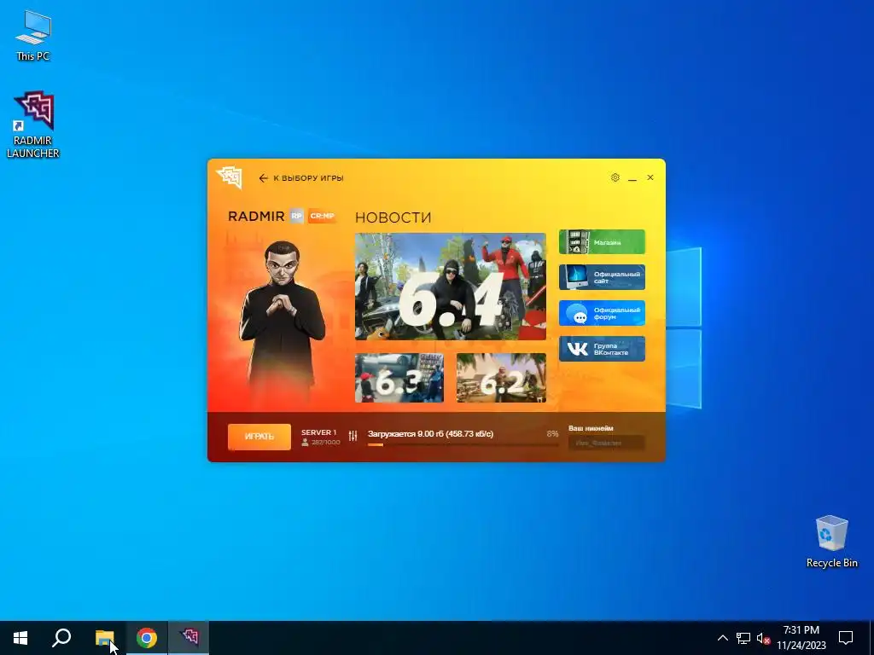Screen dimensions: 874x655
Task: Show hidden system tray icons
Action: [x=722, y=638]
